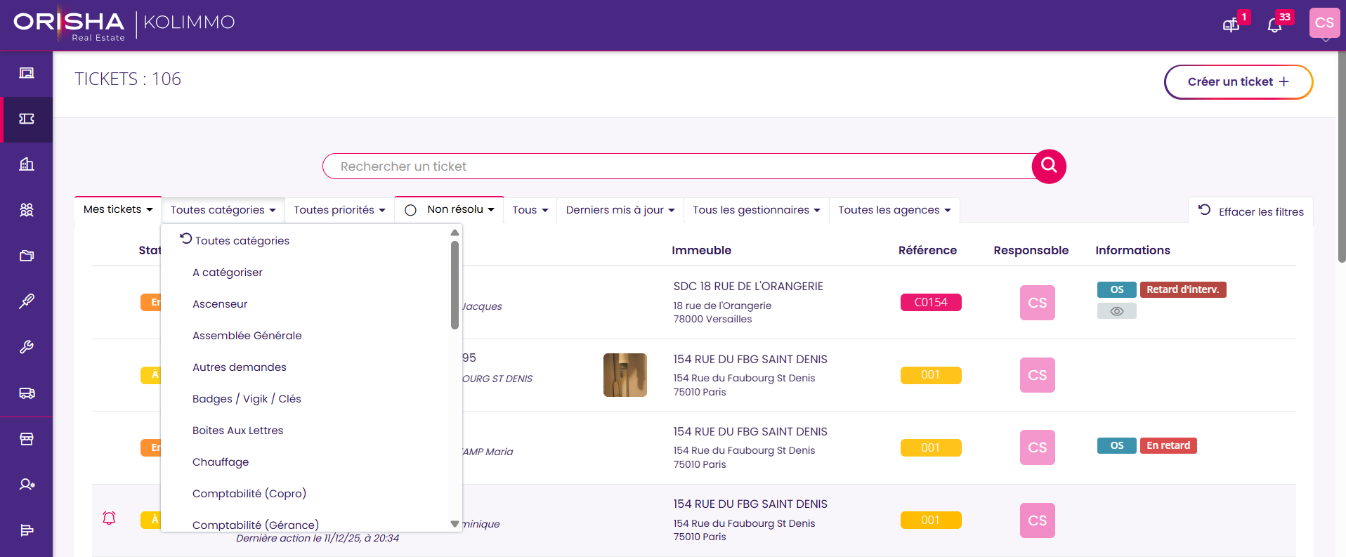
Task: Toggle the eye watch badge on C0154 ticket
Action: click(1116, 311)
